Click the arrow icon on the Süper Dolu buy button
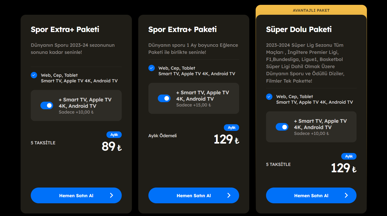The width and height of the screenshot is (387, 216). [x=346, y=195]
